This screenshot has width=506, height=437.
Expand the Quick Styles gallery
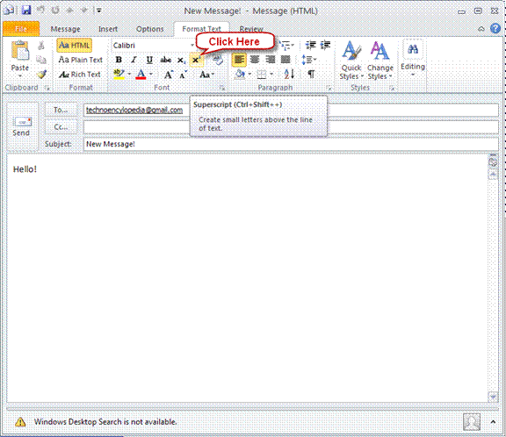click(x=351, y=61)
